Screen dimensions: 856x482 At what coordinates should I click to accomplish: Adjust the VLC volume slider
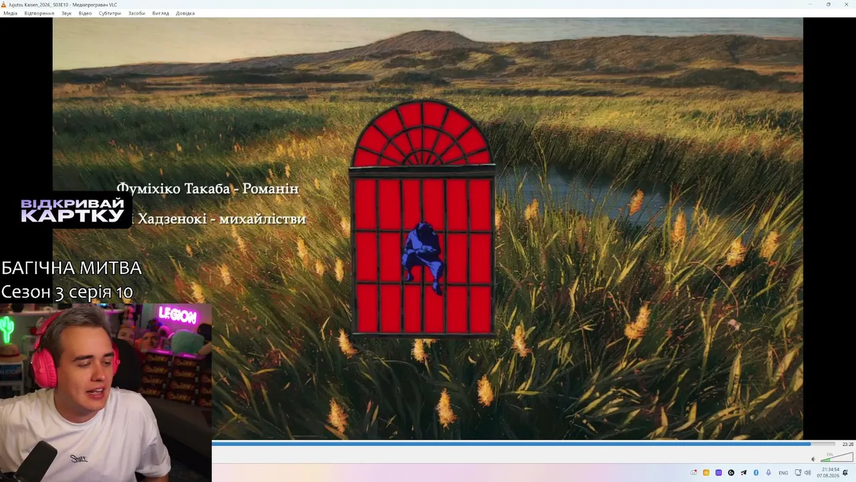click(x=837, y=458)
